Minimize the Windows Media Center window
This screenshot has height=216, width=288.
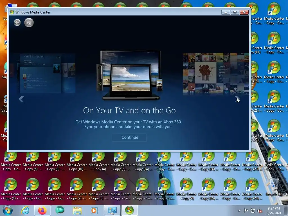coord(226,12)
